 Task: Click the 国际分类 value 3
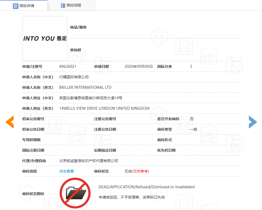191,66
